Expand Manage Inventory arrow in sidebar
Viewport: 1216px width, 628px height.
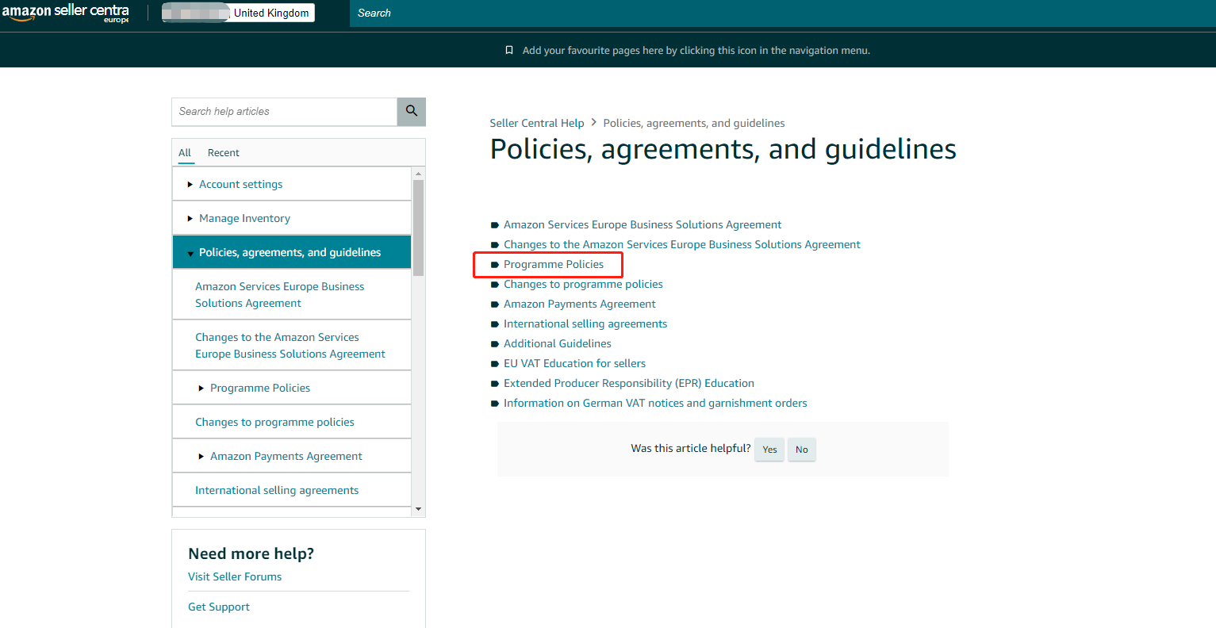point(190,218)
